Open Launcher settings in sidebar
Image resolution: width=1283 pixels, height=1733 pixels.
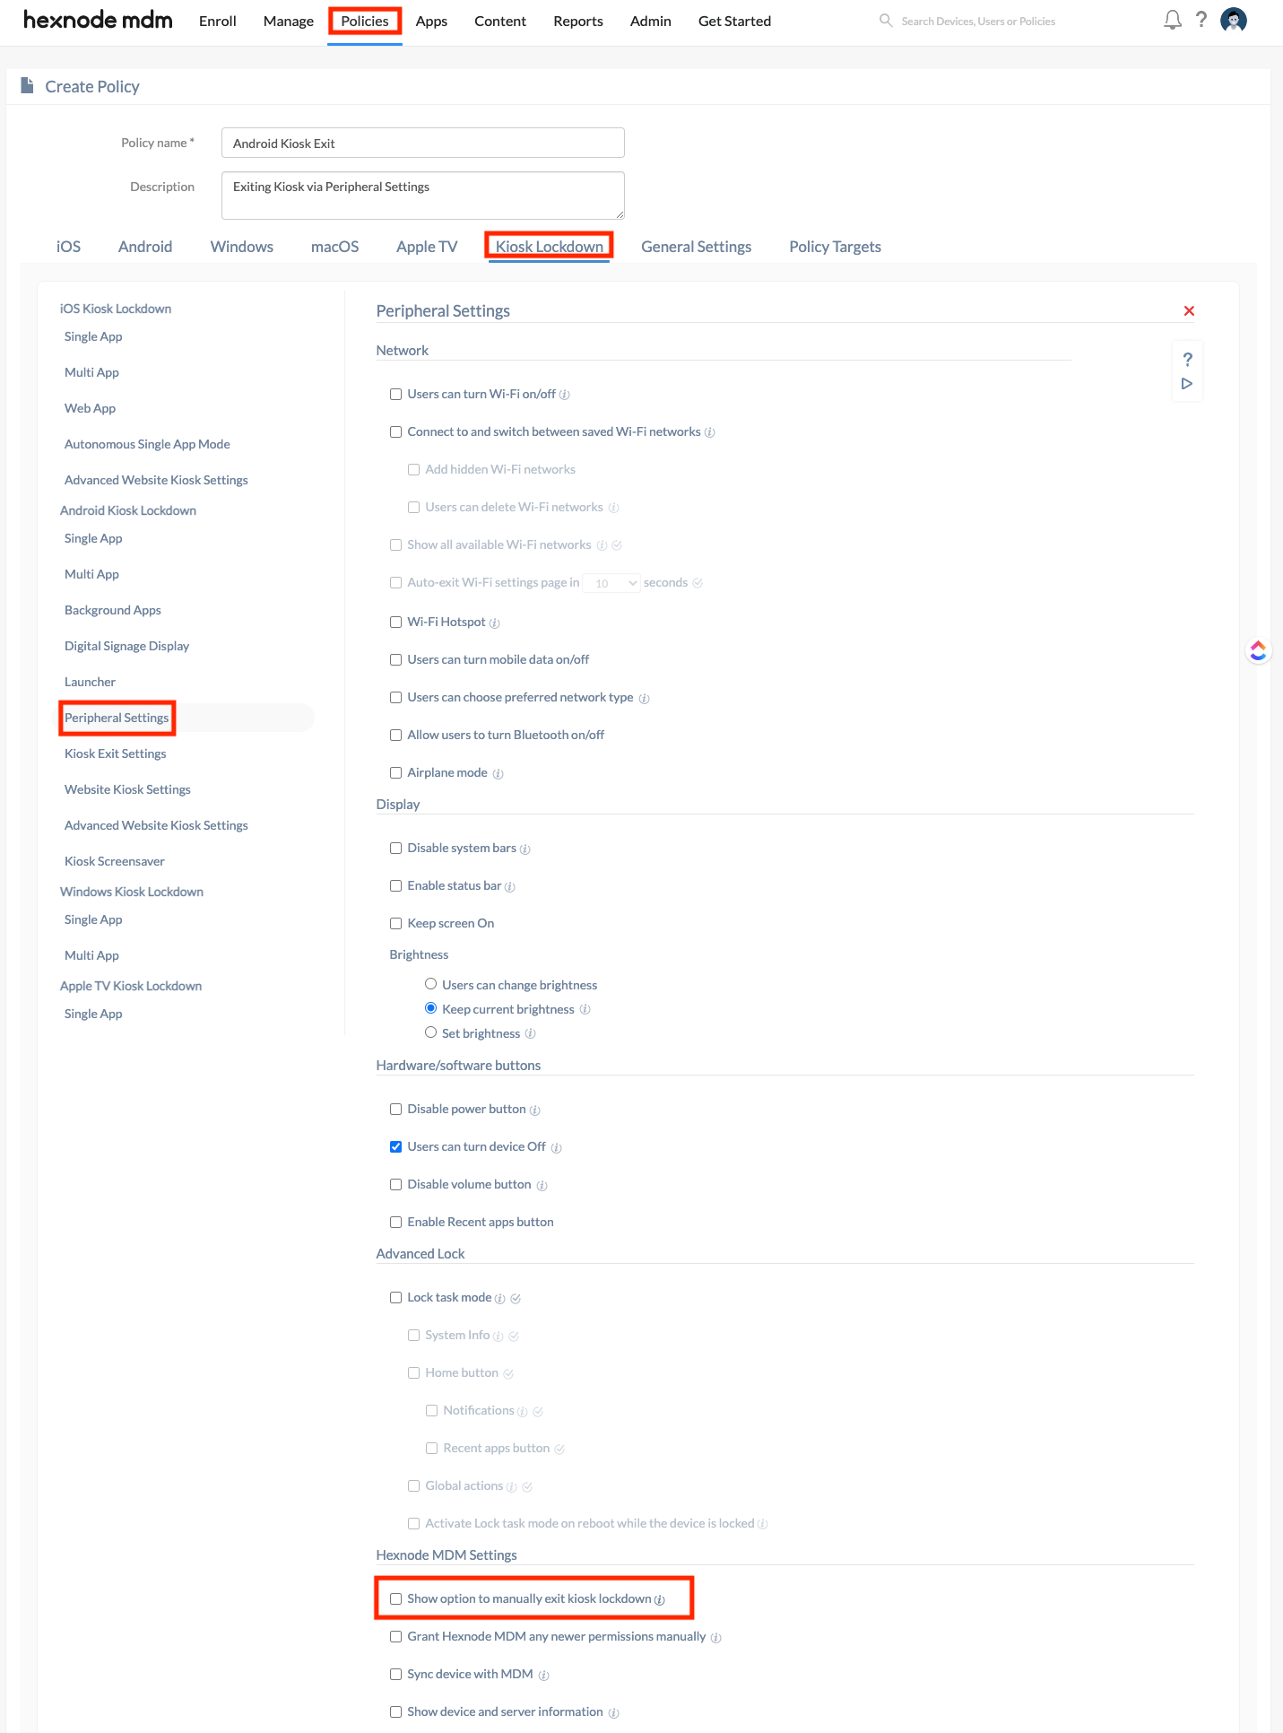(90, 682)
